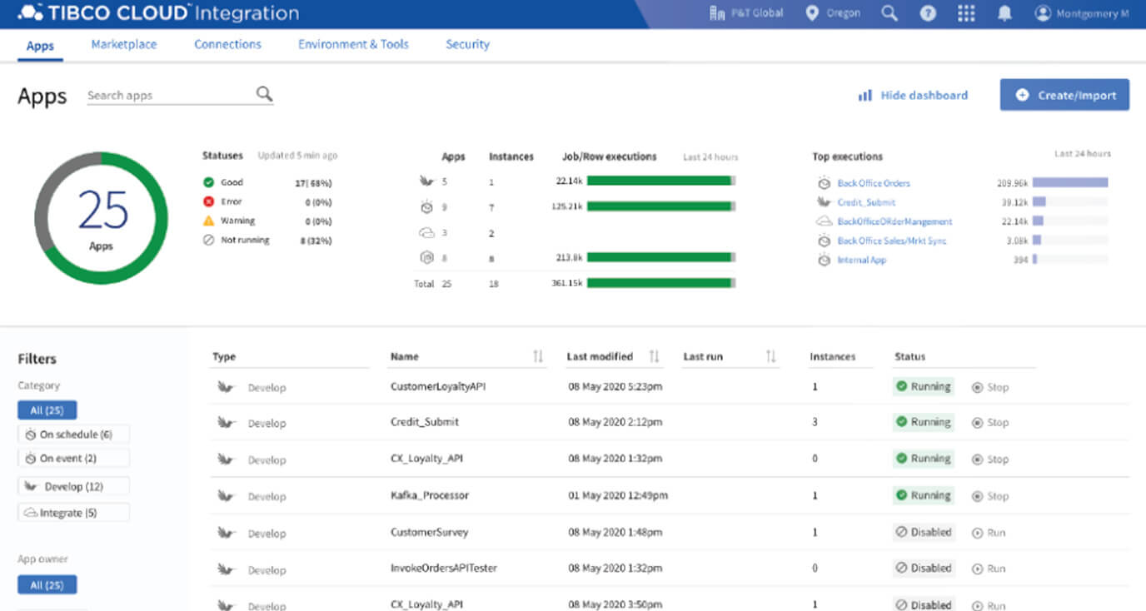Open the Kafka_Processor app name
1146x611 pixels.
[430, 495]
